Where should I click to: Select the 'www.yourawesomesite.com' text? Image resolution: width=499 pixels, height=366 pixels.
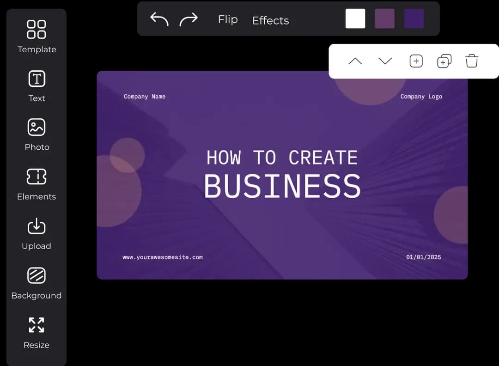(x=163, y=257)
